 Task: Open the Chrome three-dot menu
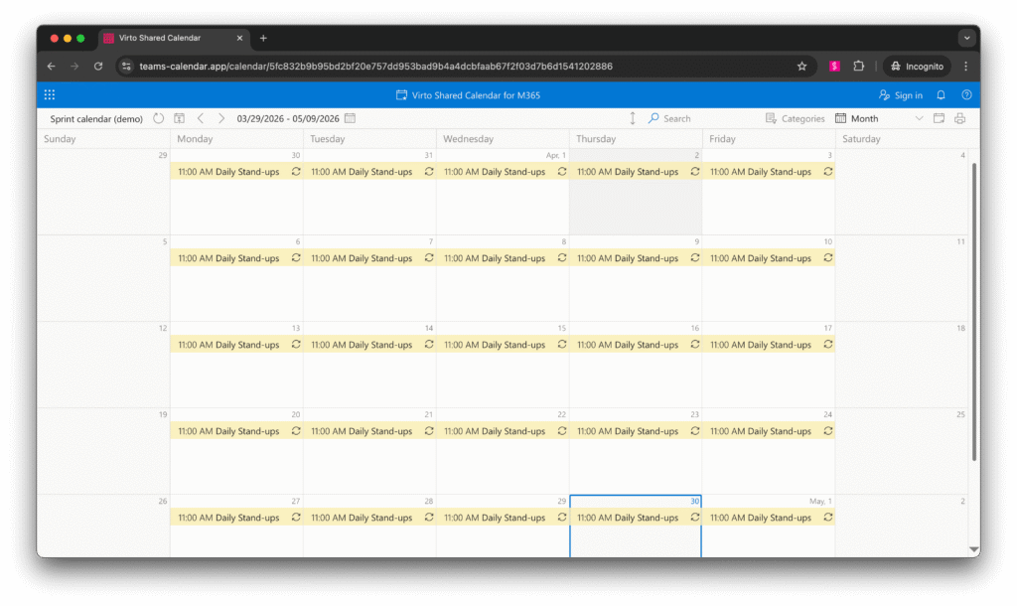click(x=965, y=67)
